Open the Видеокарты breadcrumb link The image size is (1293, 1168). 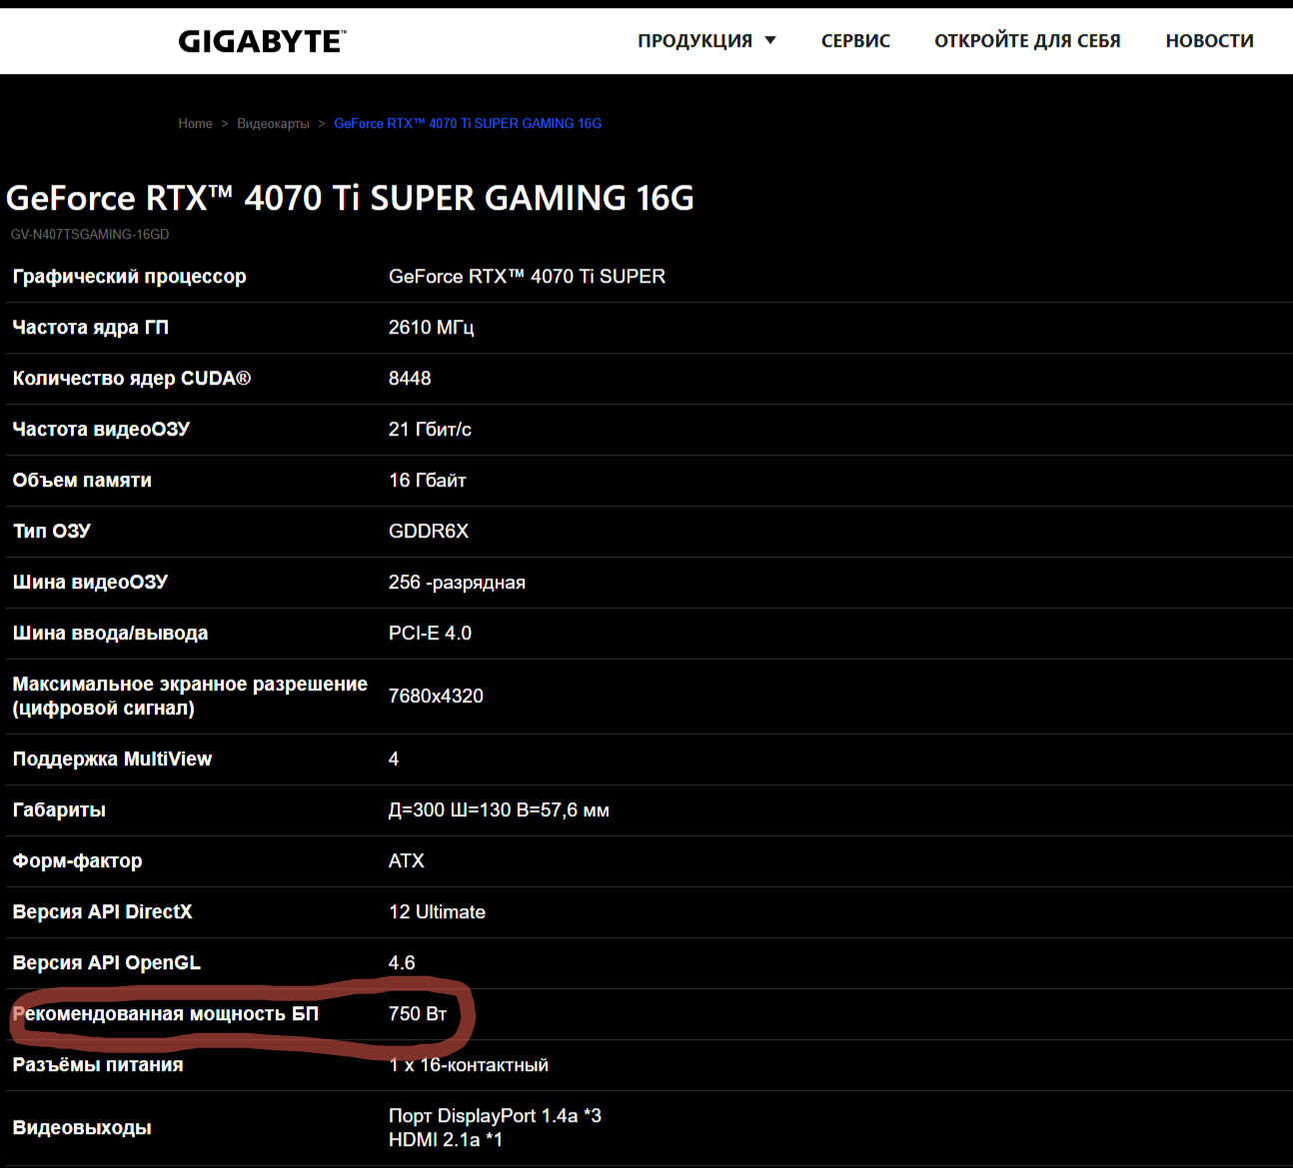tap(273, 124)
